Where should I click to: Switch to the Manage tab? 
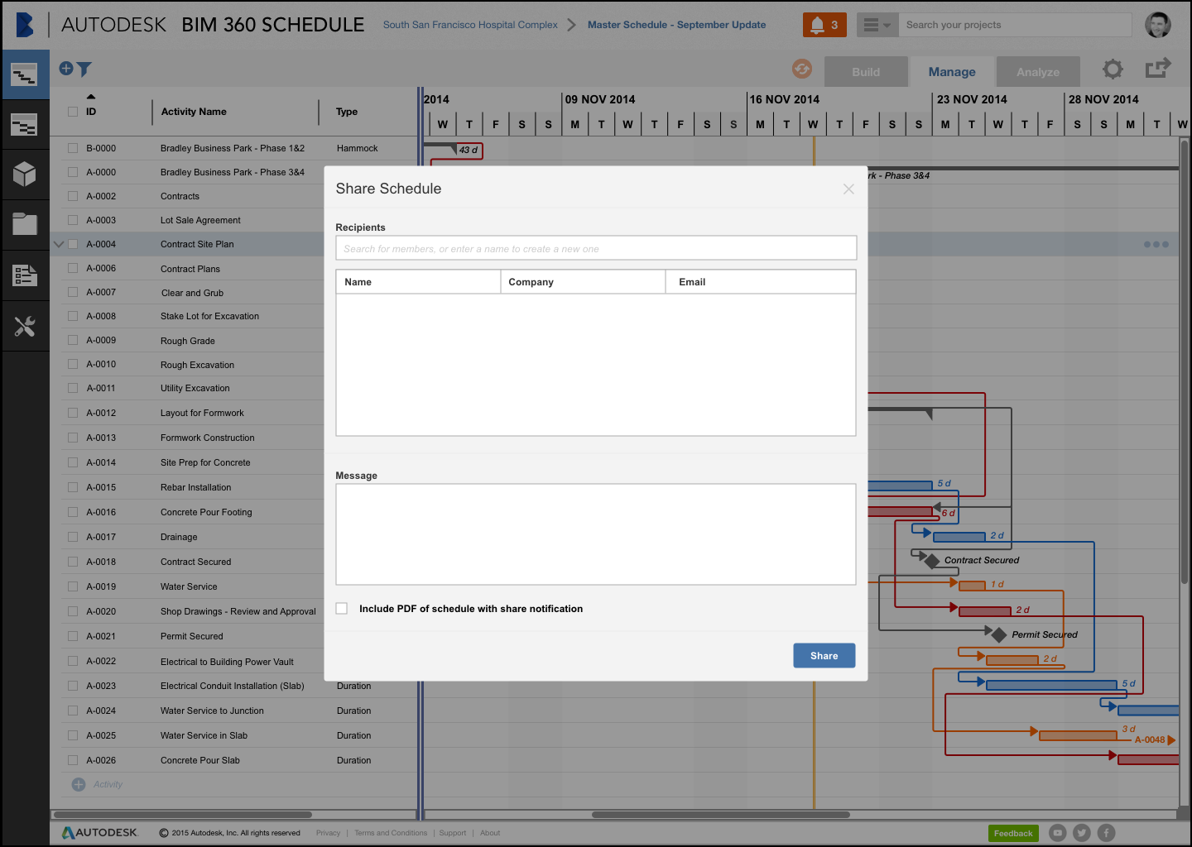pyautogui.click(x=952, y=72)
